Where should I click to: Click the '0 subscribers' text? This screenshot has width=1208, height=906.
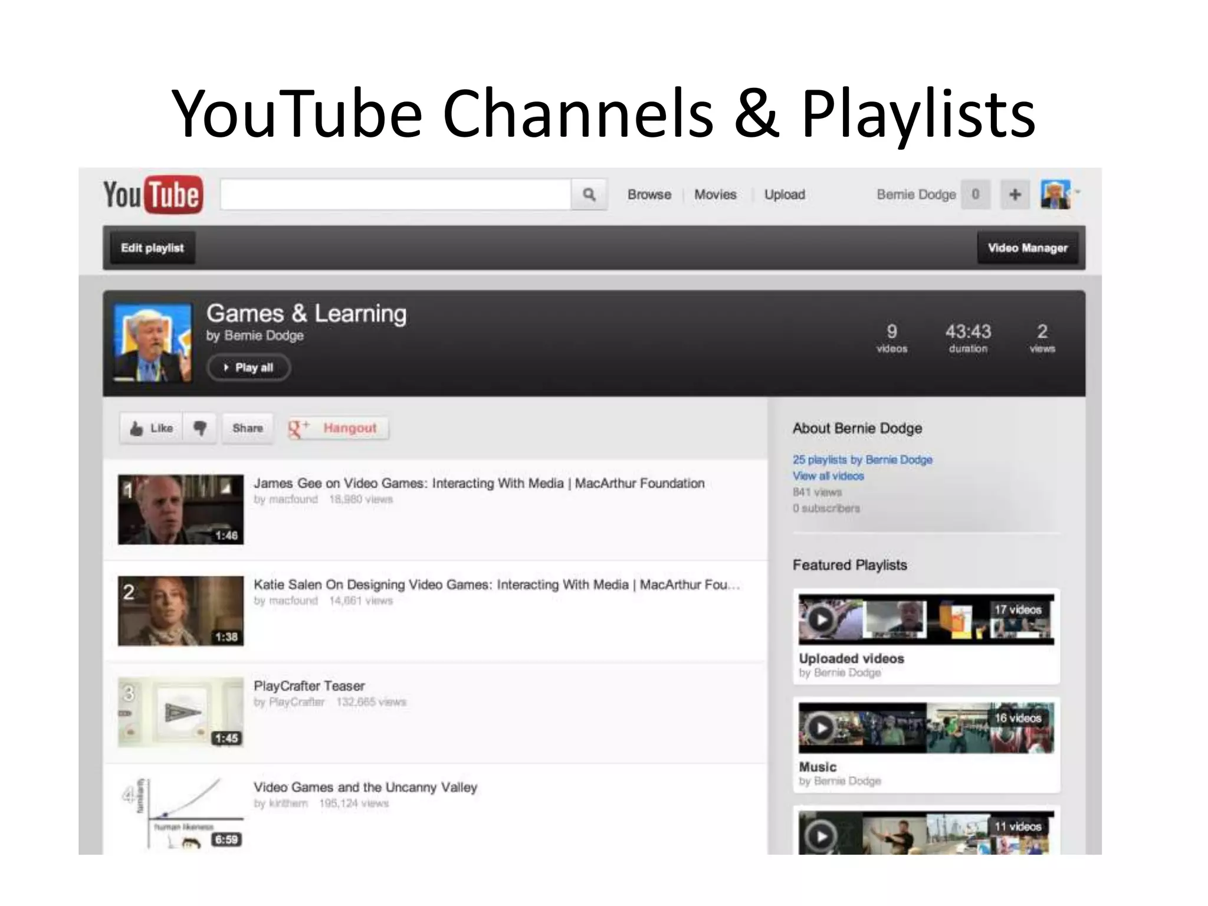(826, 508)
